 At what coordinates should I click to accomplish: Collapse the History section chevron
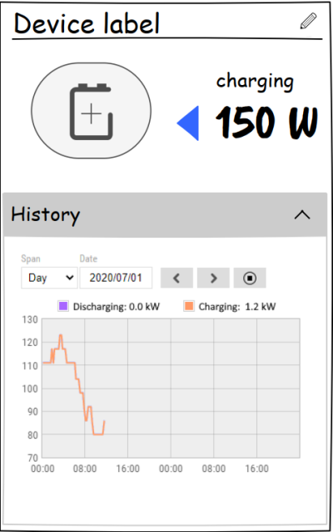point(302,215)
